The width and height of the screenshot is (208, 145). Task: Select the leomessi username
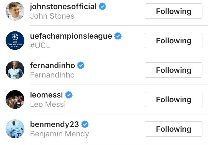point(46,95)
